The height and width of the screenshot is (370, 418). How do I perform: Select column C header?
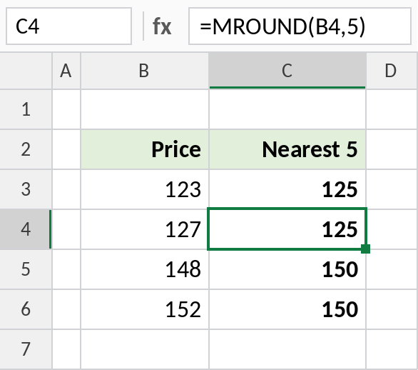[x=287, y=71]
